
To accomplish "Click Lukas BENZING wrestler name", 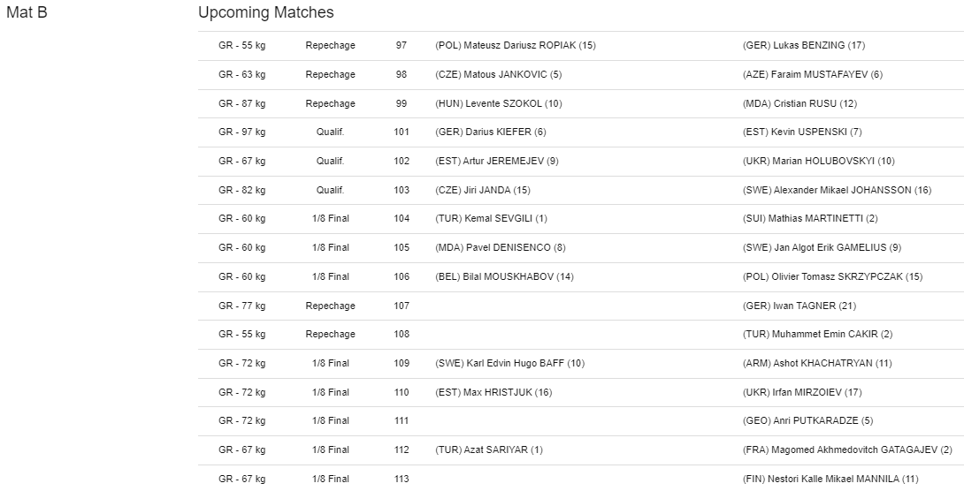I will tap(804, 45).
